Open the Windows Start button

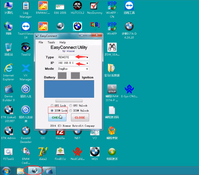click(x=6, y=171)
